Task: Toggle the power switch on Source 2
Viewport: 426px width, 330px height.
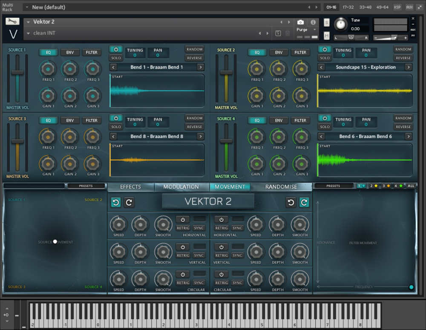Action: (x=325, y=49)
